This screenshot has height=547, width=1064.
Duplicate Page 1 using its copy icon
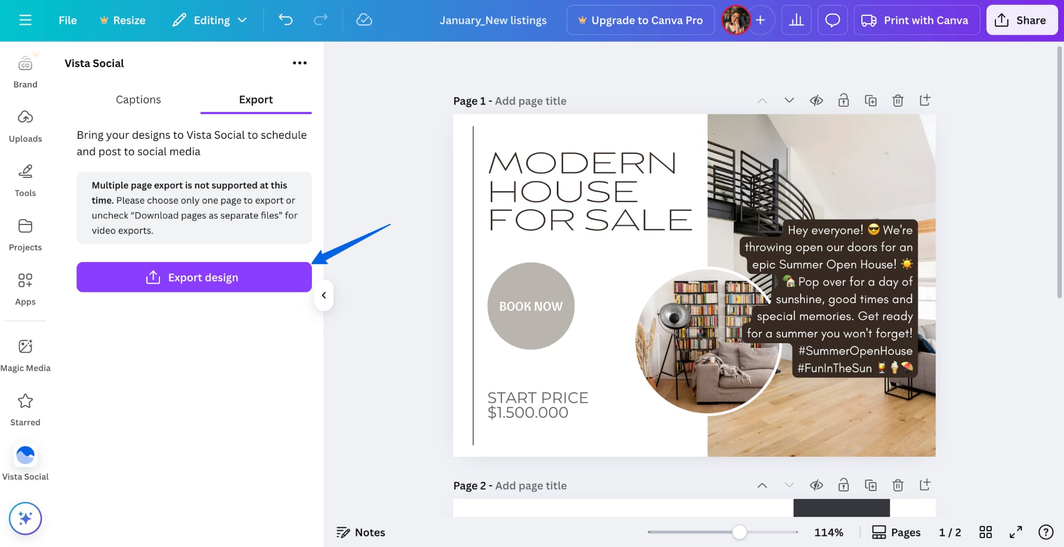(x=871, y=100)
